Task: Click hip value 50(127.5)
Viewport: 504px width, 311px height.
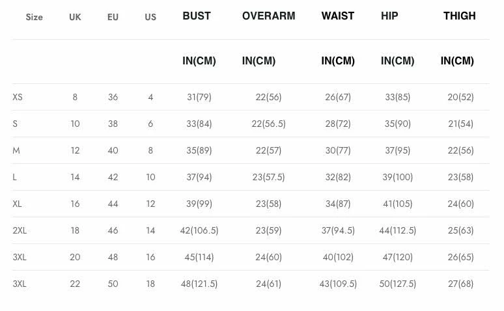Action: [x=397, y=284]
